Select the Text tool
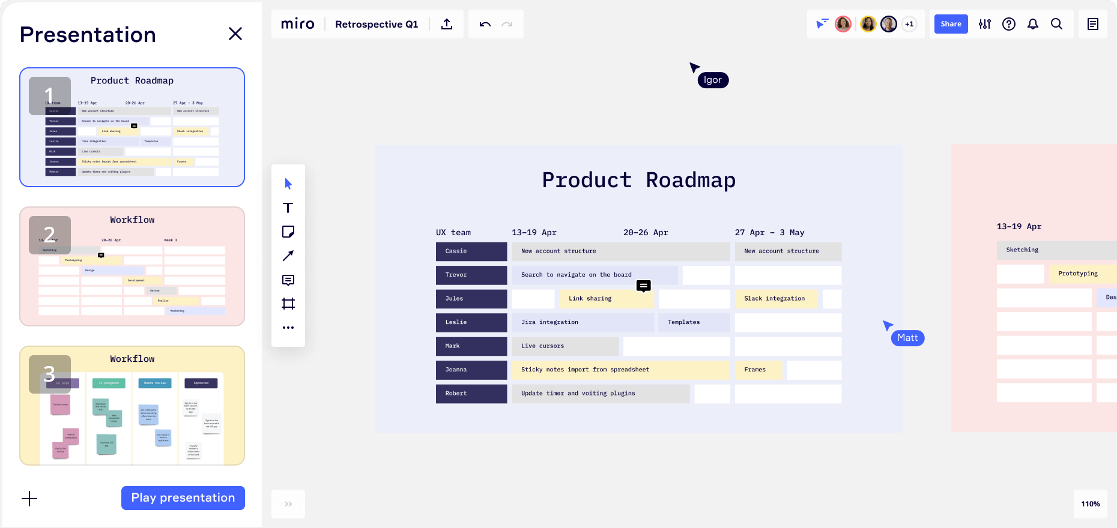The width and height of the screenshot is (1117, 528). (x=288, y=208)
